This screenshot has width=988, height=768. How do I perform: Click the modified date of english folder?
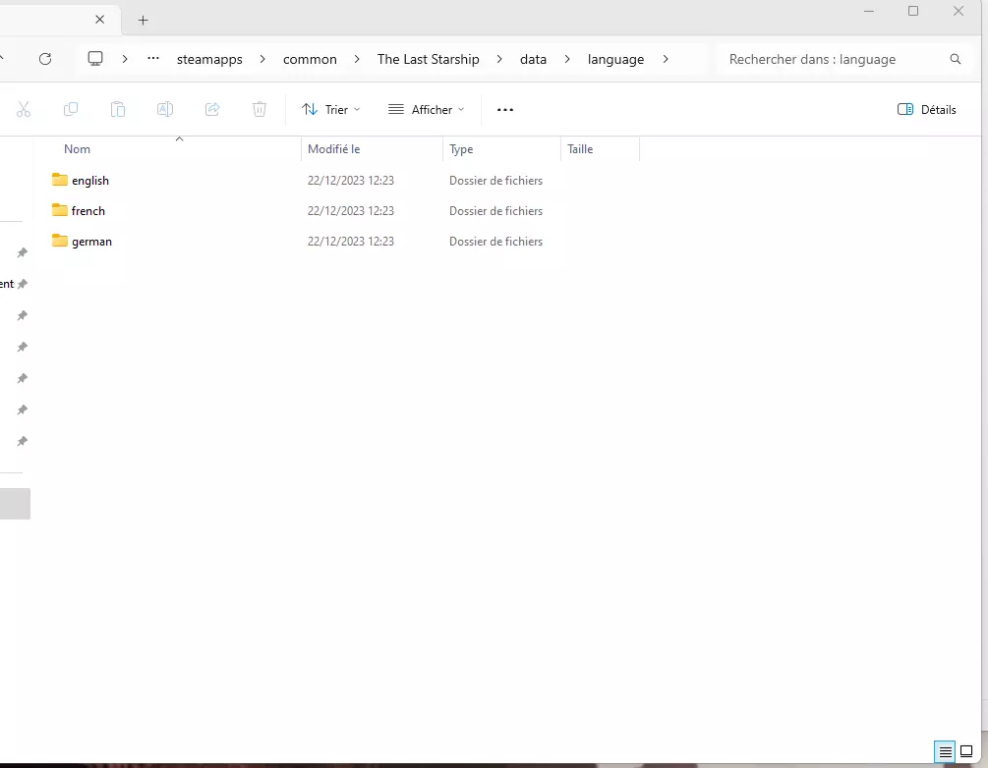[x=350, y=181]
